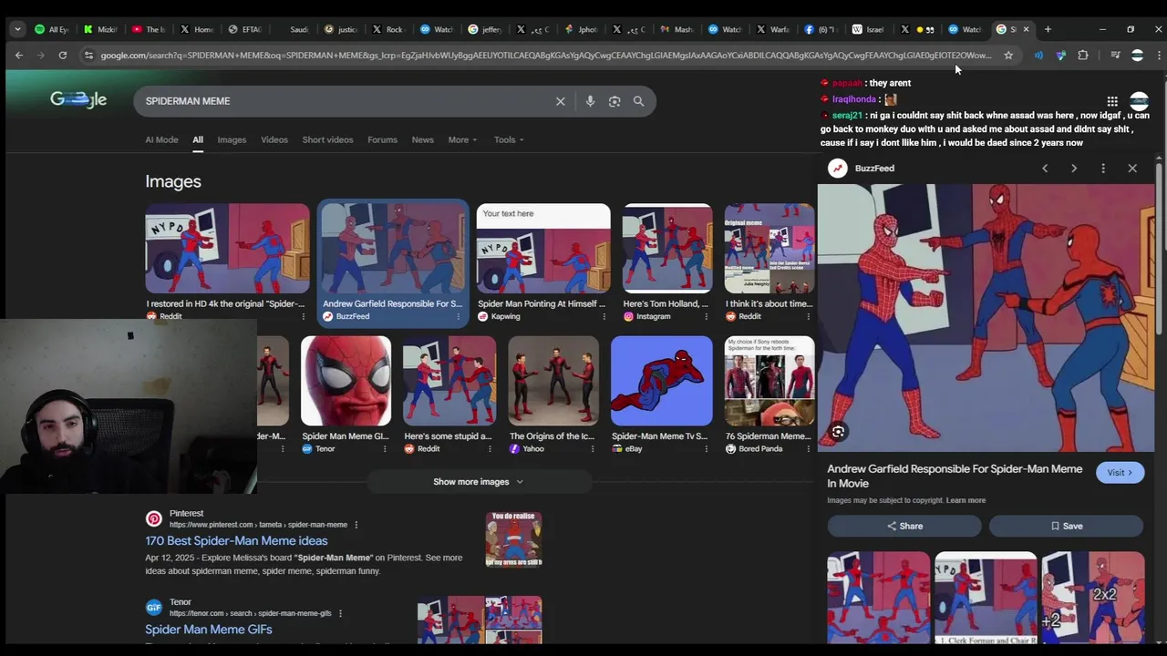Open three-dot menu for BuzzFeed image result
The width and height of the screenshot is (1167, 656).
coord(459,316)
